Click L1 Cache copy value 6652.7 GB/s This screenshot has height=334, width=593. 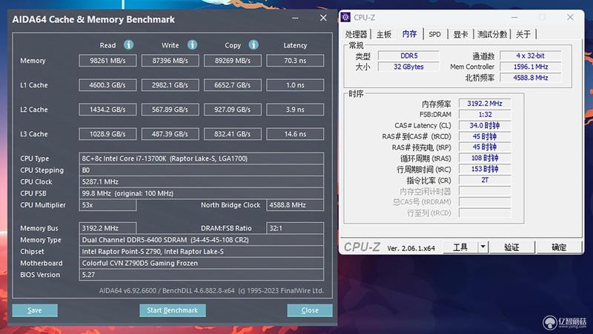233,85
